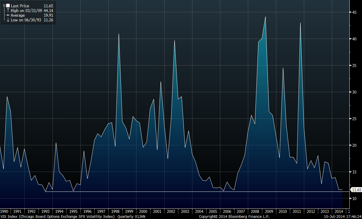
Task: Click the 20 value on the price axis
Action: 354,145
